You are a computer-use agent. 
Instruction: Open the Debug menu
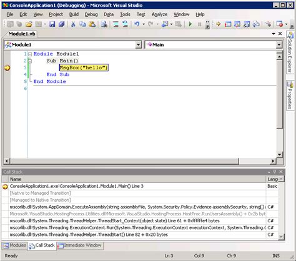(91, 14)
